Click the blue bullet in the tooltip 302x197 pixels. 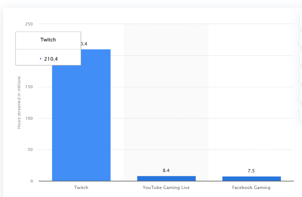pyautogui.click(x=41, y=59)
